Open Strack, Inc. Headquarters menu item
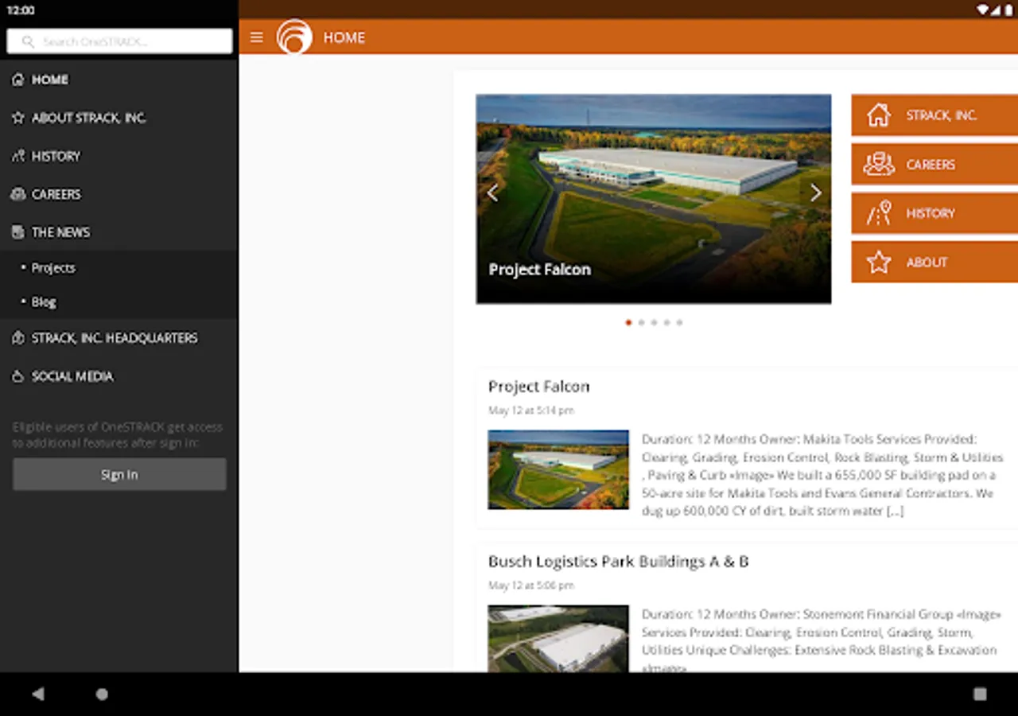The height and width of the screenshot is (716, 1018). [119, 338]
